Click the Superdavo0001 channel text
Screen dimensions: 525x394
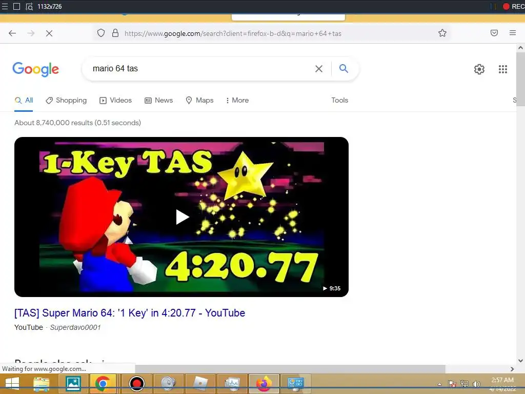(75, 327)
